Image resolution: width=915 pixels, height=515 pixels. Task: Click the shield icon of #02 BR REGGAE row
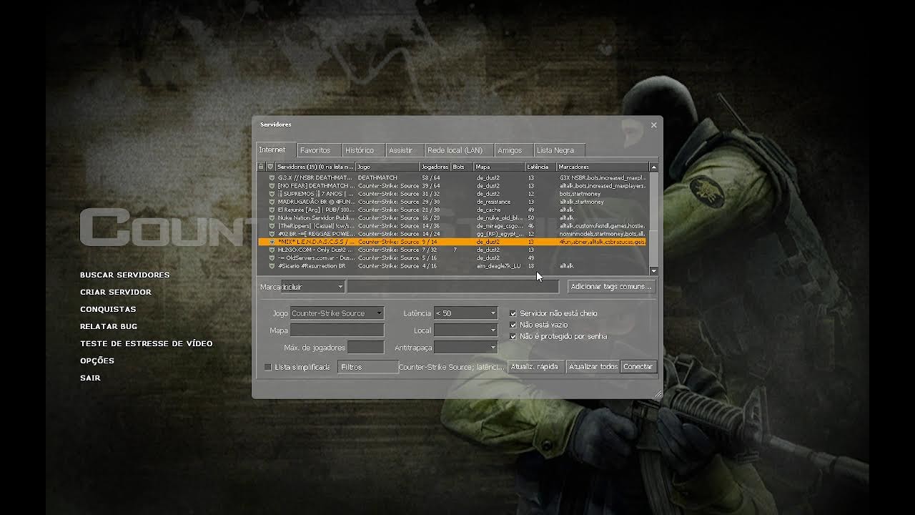pos(272,234)
